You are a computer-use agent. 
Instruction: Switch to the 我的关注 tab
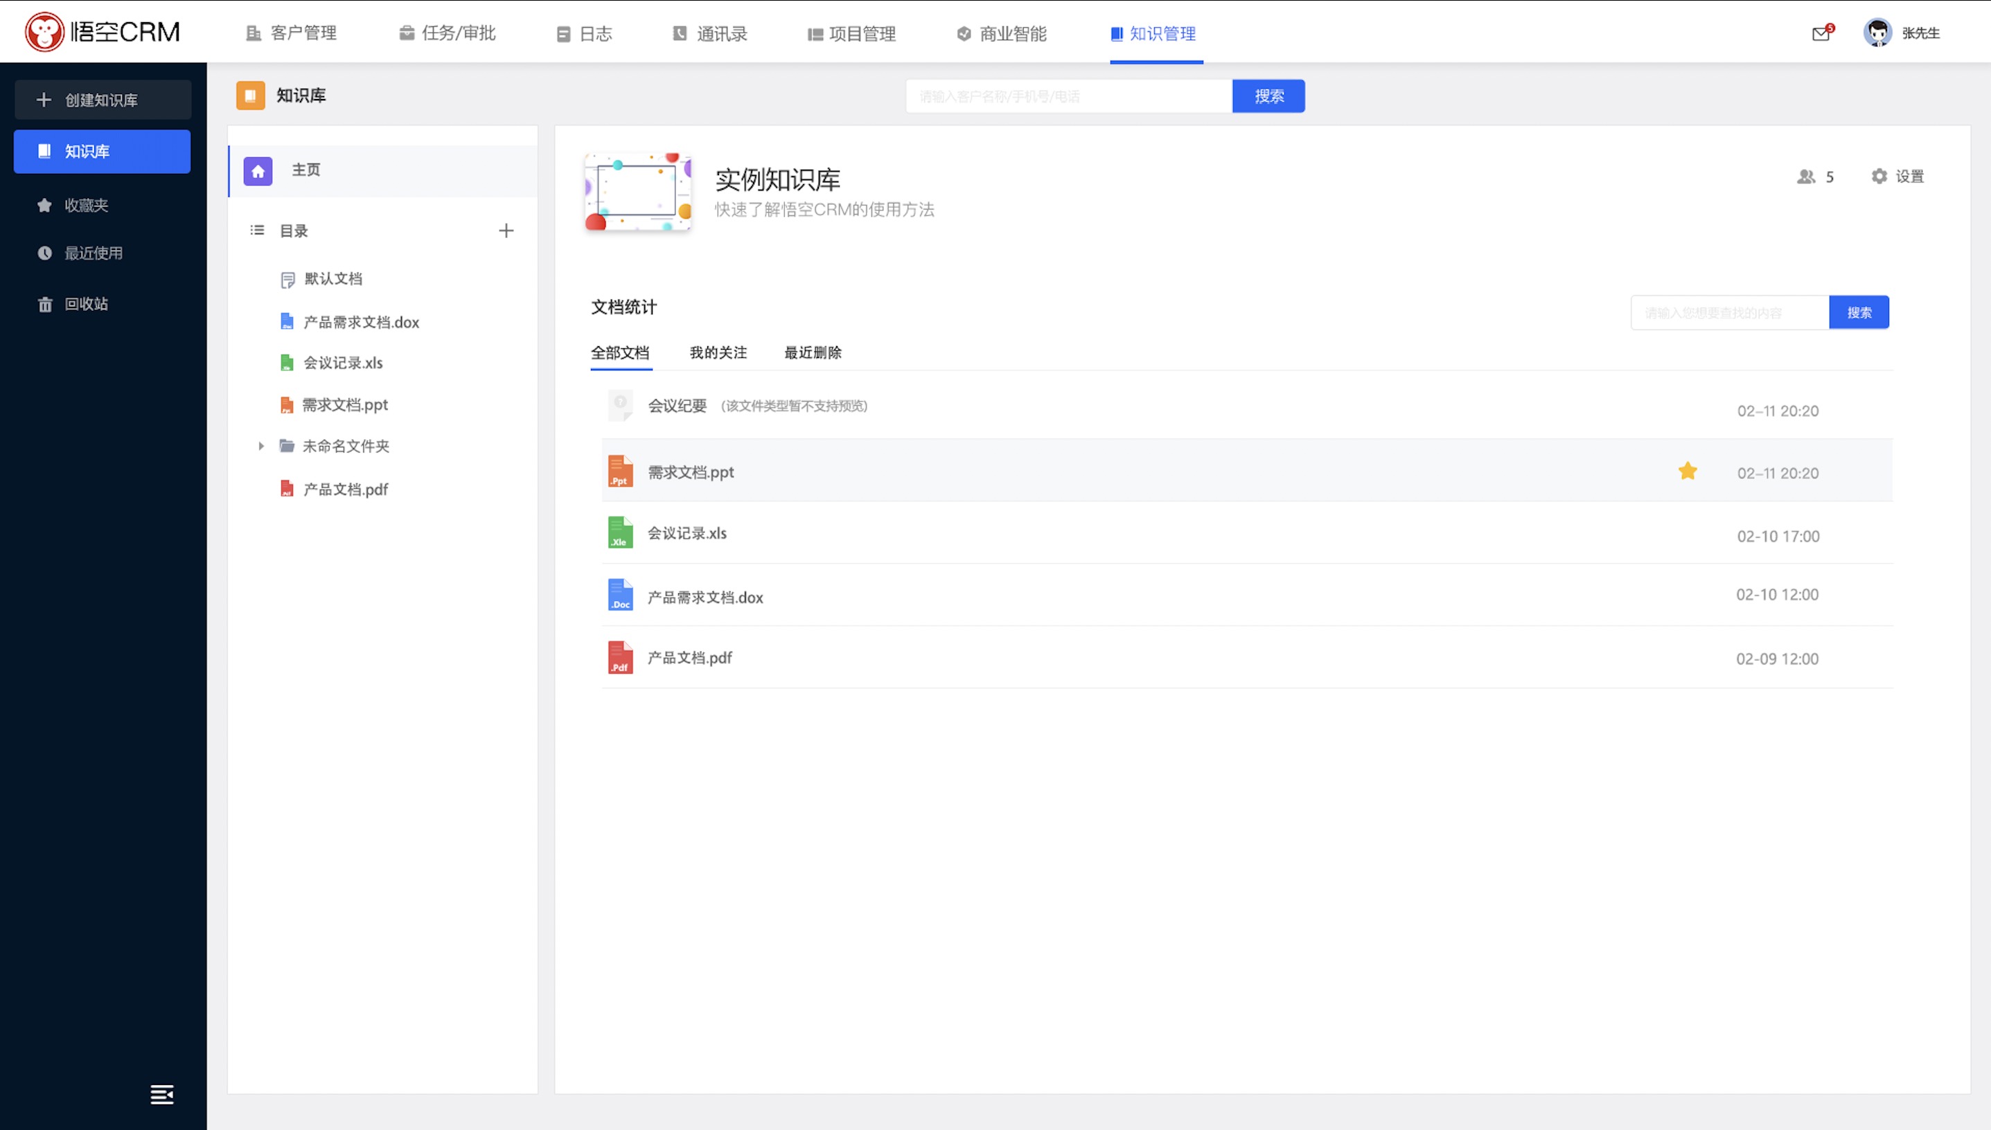coord(718,353)
